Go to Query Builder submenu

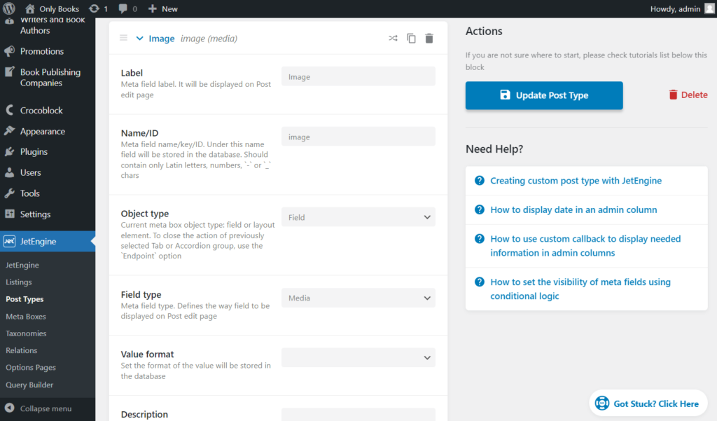point(29,385)
